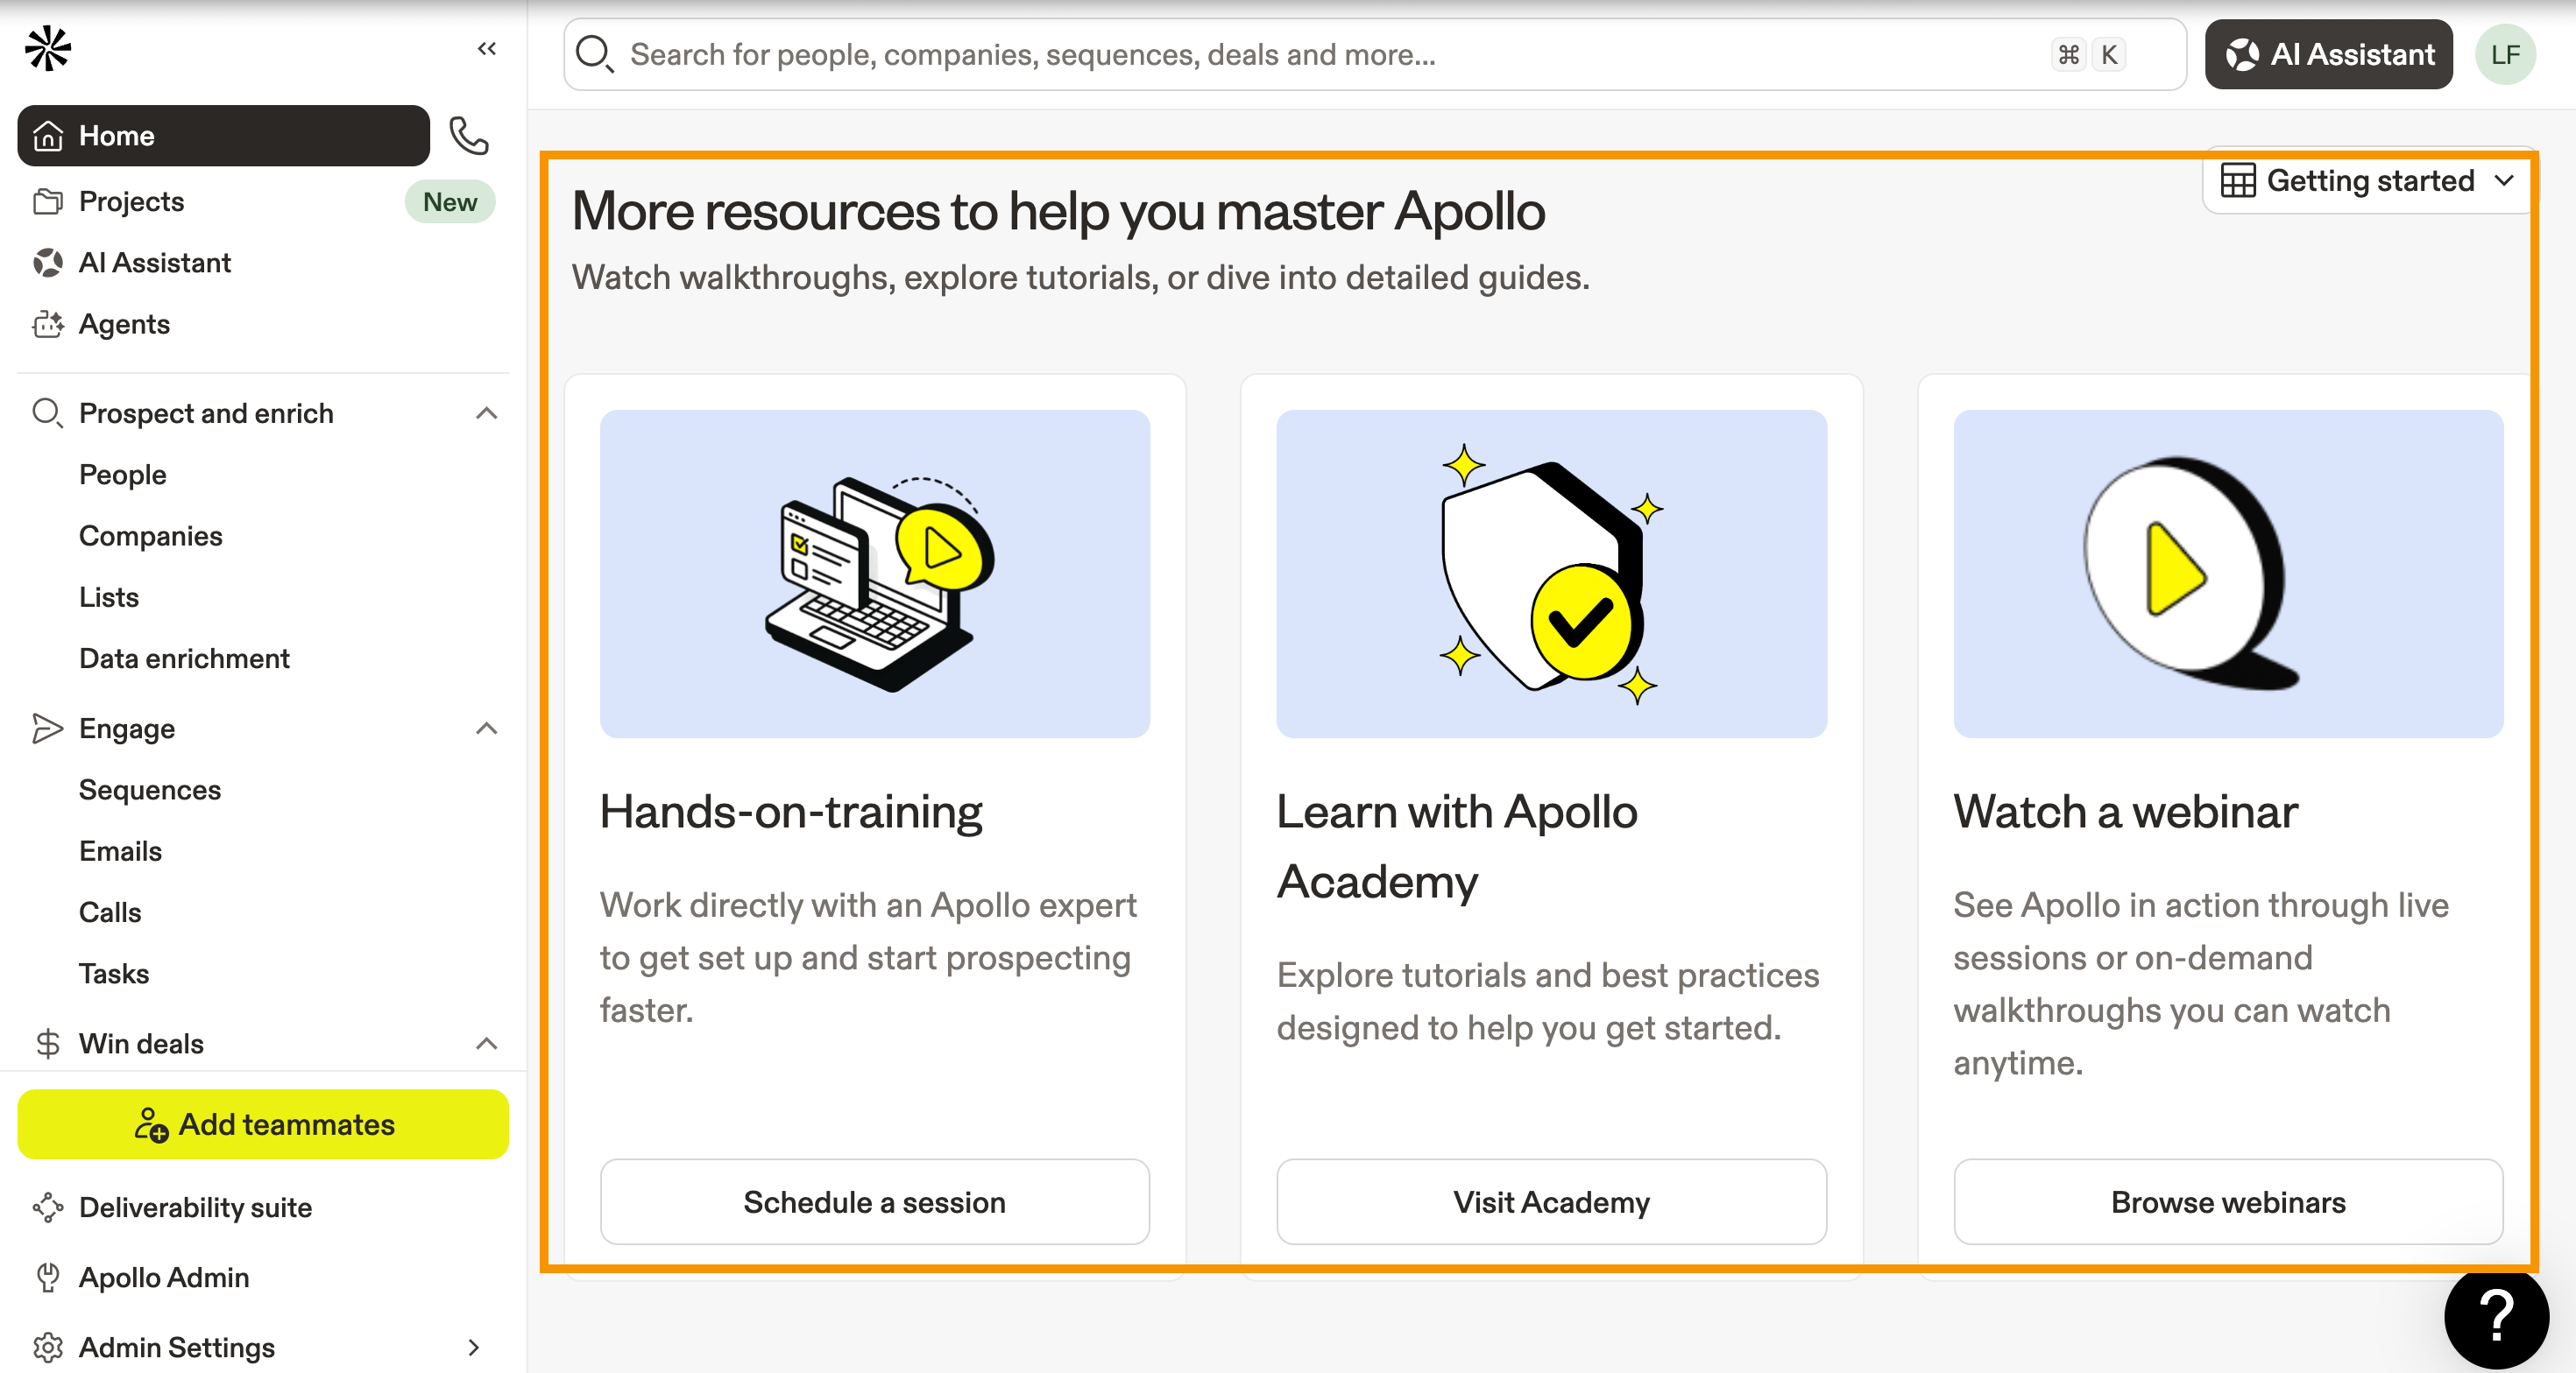Click the Visit Academy button
The height and width of the screenshot is (1373, 2576).
(1551, 1202)
